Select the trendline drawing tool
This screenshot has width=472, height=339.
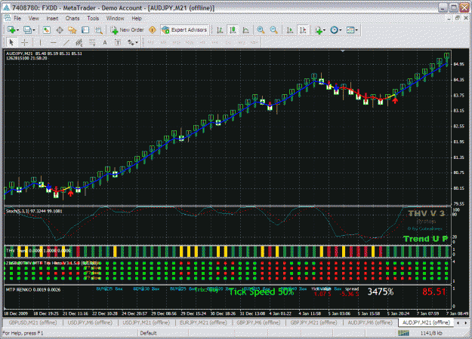click(66, 43)
